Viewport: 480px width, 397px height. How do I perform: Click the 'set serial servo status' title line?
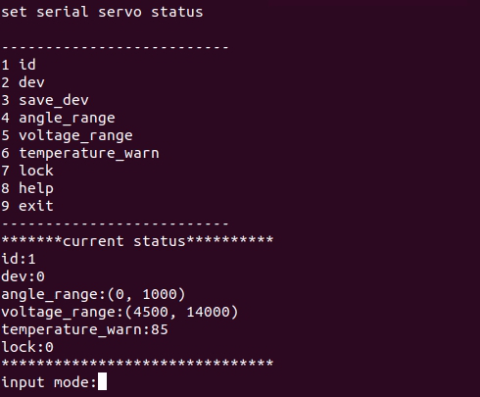(102, 12)
